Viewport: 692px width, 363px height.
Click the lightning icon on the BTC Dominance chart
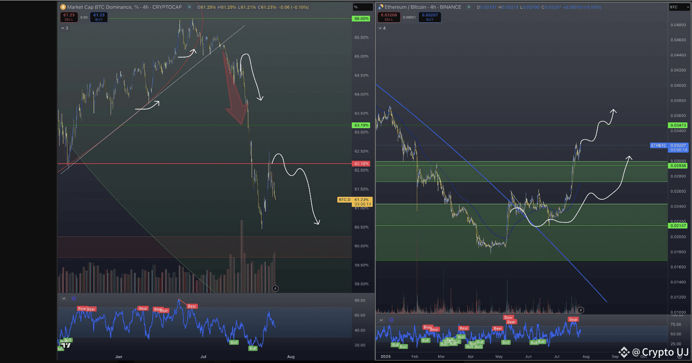(275, 289)
